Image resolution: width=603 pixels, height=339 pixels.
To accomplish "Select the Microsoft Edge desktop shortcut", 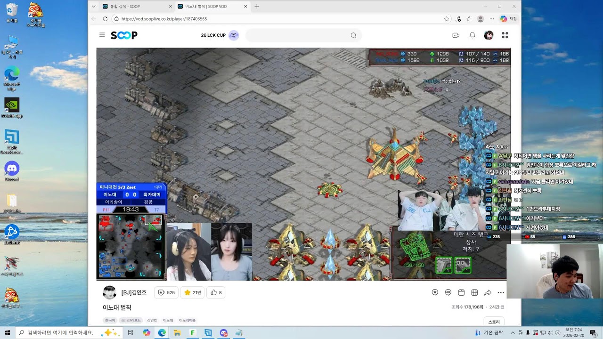I will point(12,79).
